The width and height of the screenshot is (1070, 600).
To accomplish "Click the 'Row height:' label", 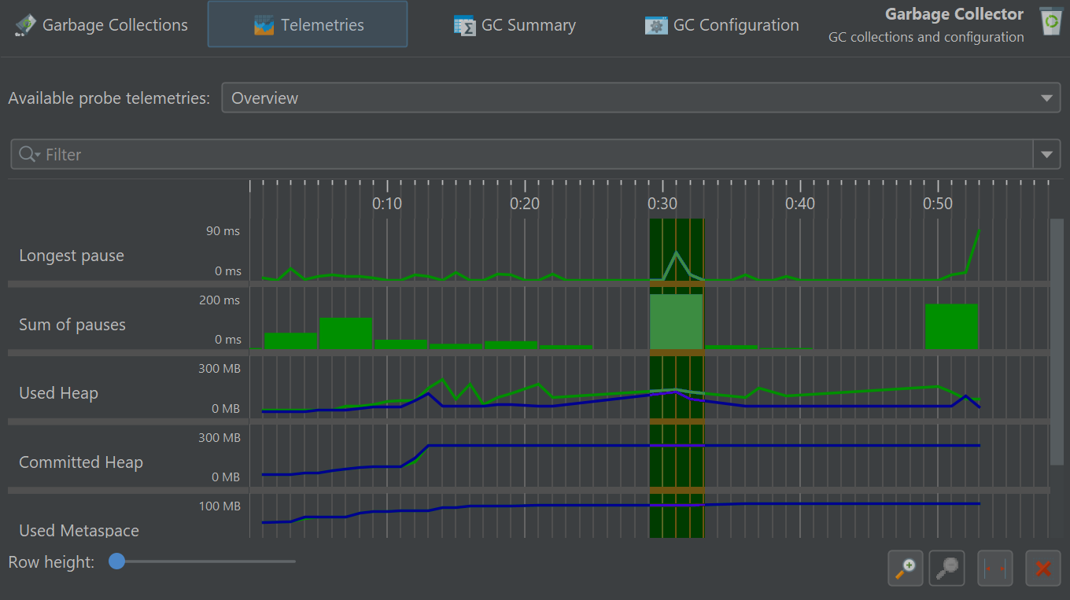I will [x=51, y=562].
